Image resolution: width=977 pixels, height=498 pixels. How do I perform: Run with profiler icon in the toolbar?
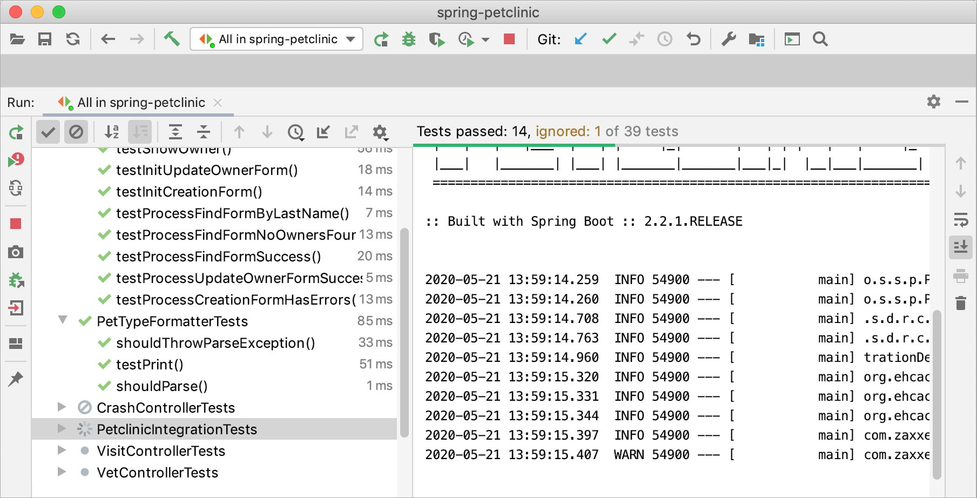coord(466,39)
